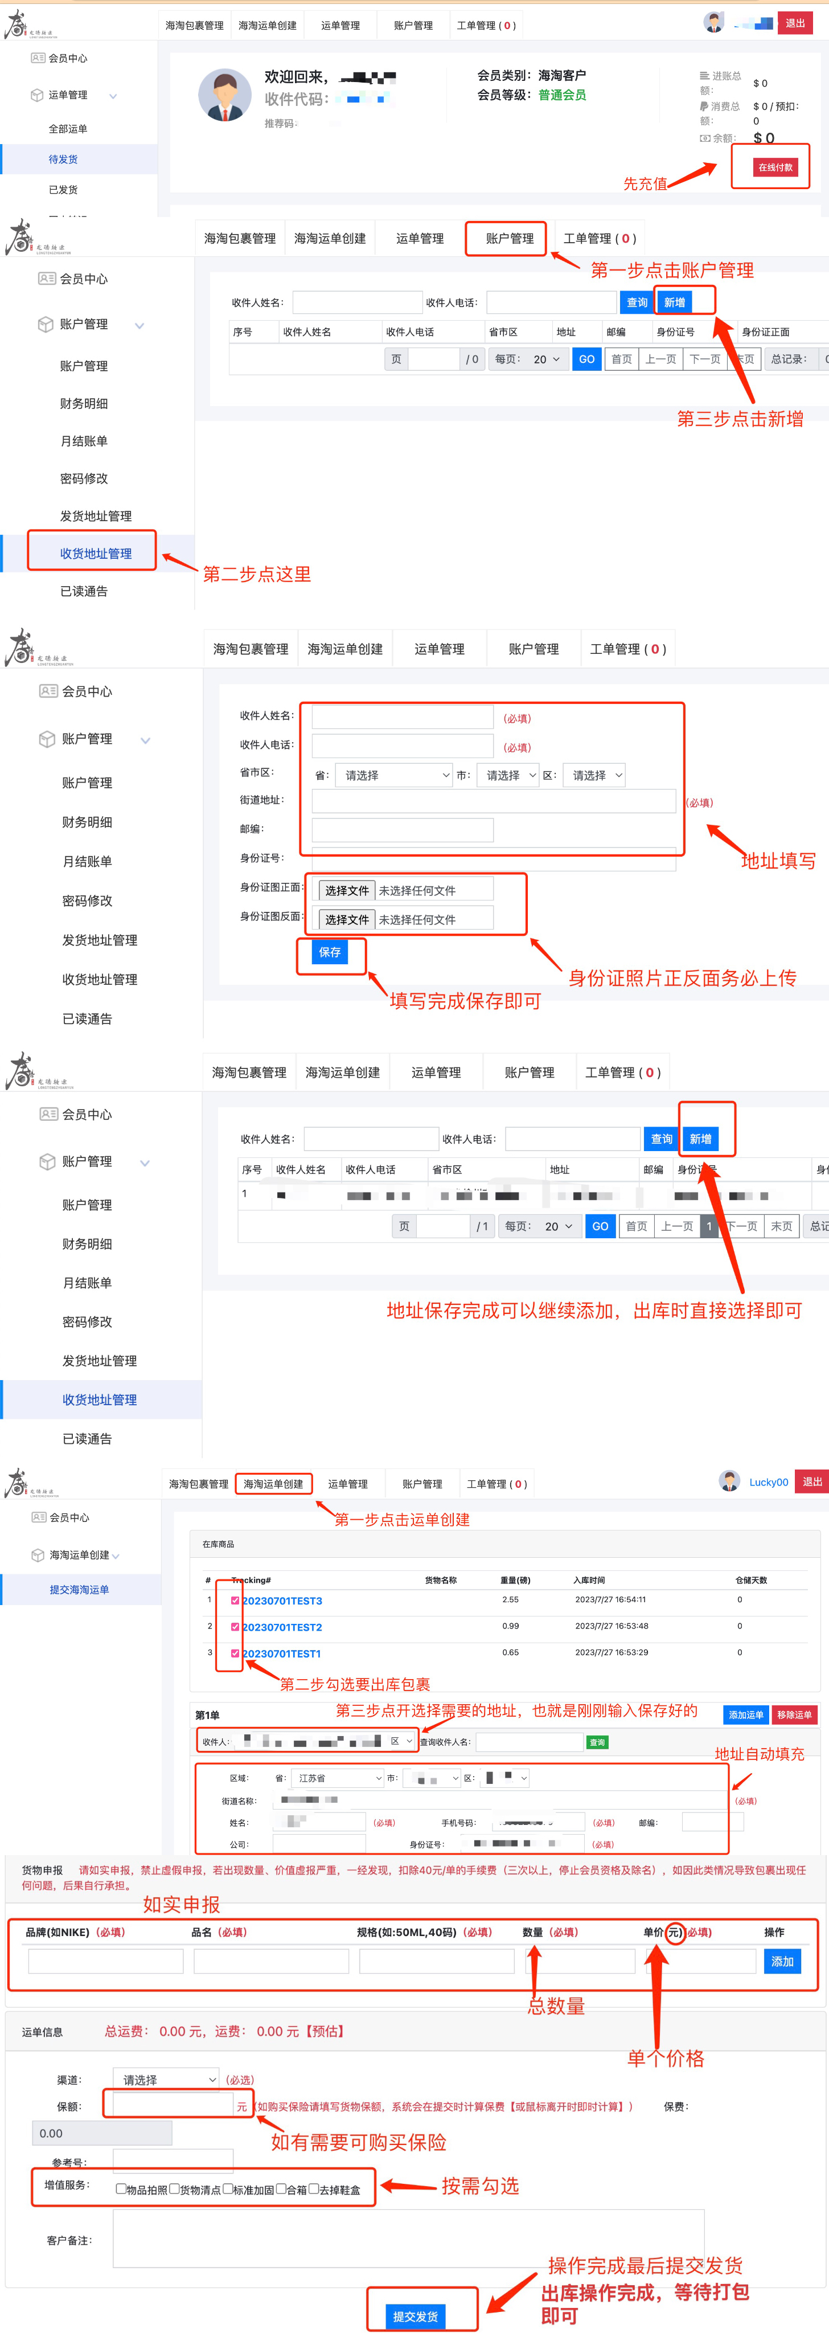Enable the 物品拍照 value-added service checkbox
Screen dimensions: 829x2333
(120, 2189)
